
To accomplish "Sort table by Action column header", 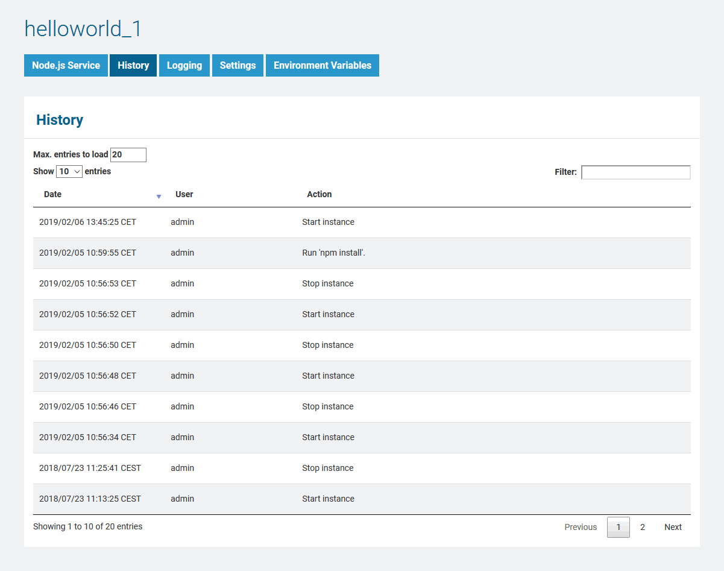I will [320, 194].
